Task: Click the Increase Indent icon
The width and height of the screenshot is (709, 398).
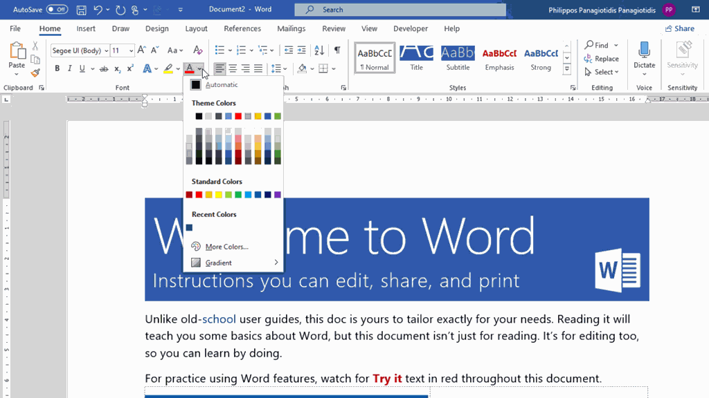Action: pos(302,50)
